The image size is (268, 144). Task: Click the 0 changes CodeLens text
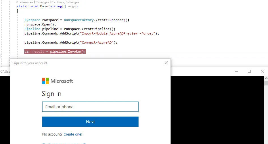[42, 2]
